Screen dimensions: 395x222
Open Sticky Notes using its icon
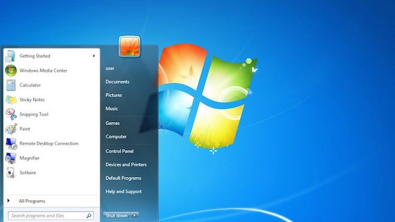[x=11, y=100]
